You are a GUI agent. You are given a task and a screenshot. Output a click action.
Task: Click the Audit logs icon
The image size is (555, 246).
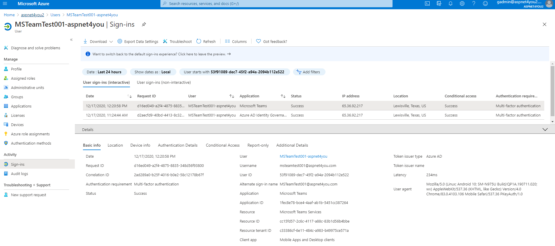click(6, 174)
